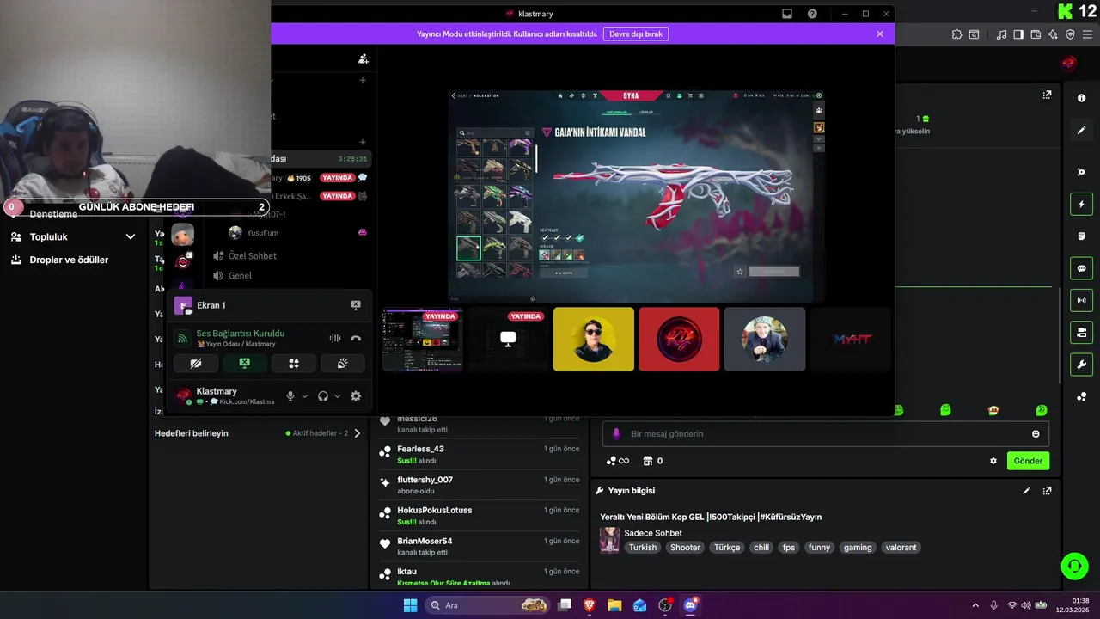Open the activities button in voice panel
This screenshot has width=1100, height=619.
(294, 364)
